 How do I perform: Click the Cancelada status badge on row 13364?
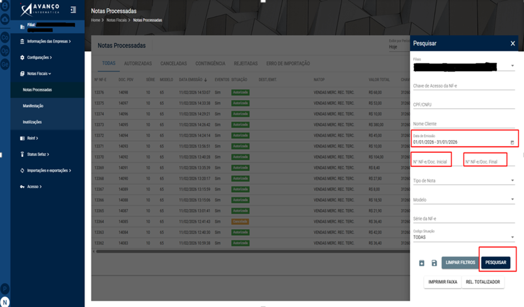point(240,221)
